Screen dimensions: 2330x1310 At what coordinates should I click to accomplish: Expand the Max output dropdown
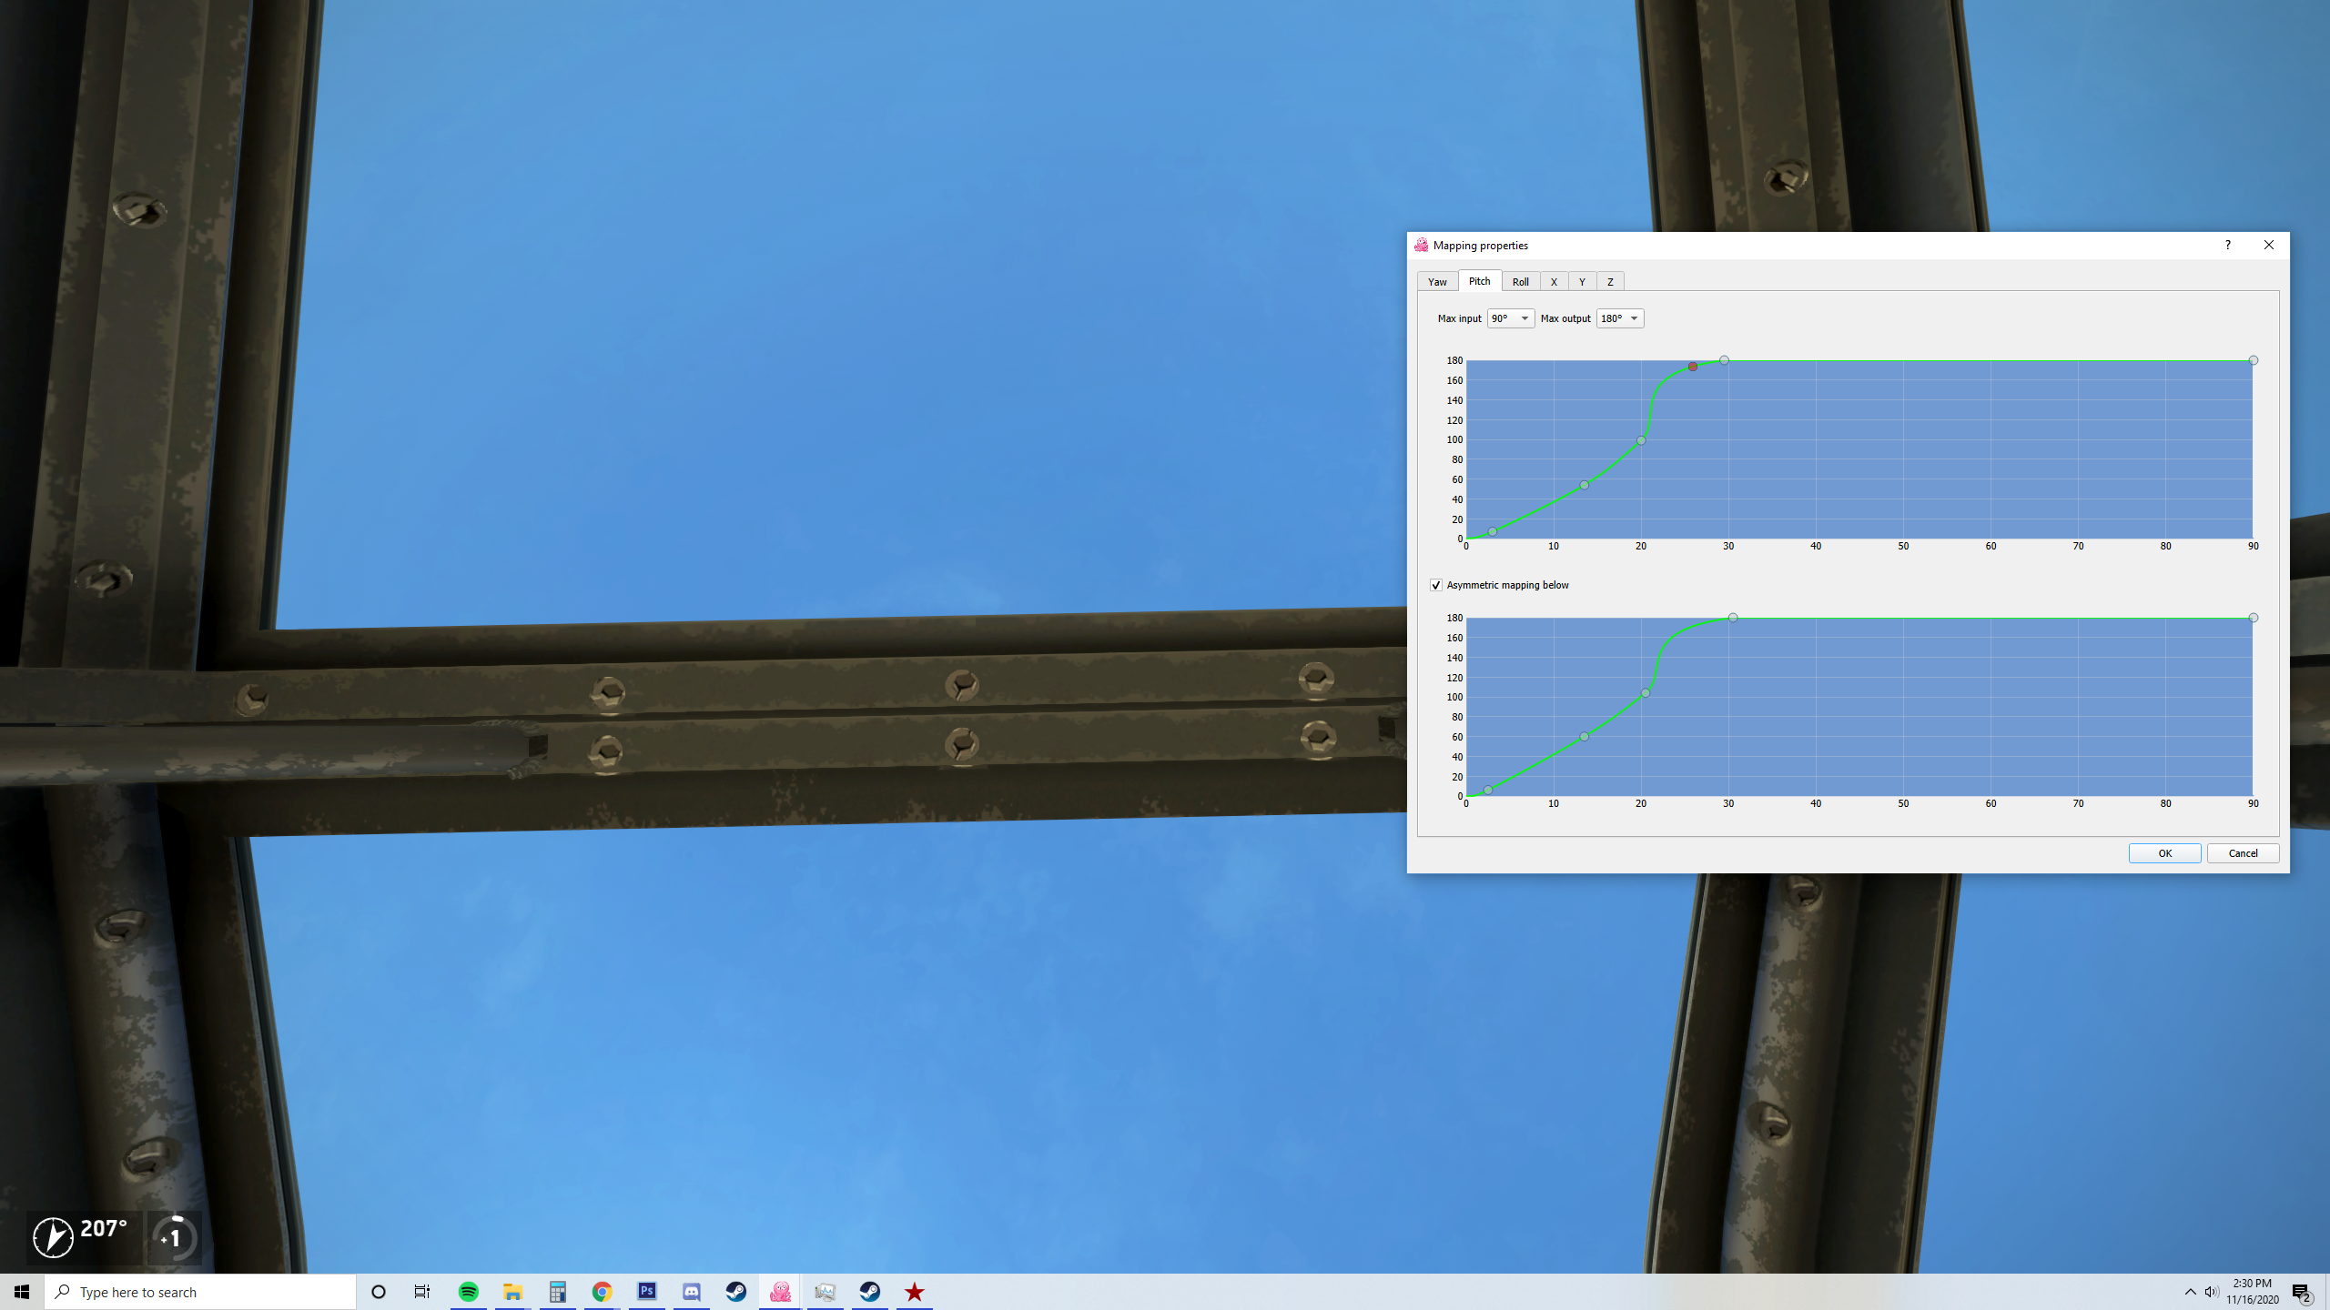pos(1620,318)
